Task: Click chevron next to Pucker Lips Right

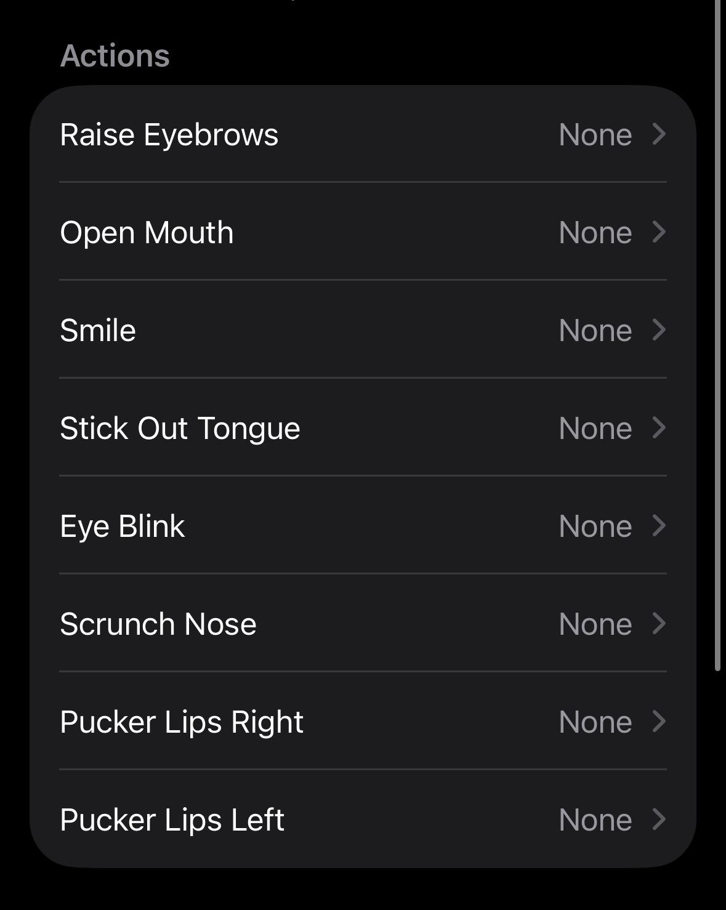Action: pyautogui.click(x=659, y=722)
